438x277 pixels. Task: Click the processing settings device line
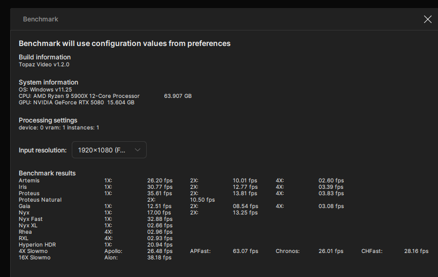coord(59,127)
